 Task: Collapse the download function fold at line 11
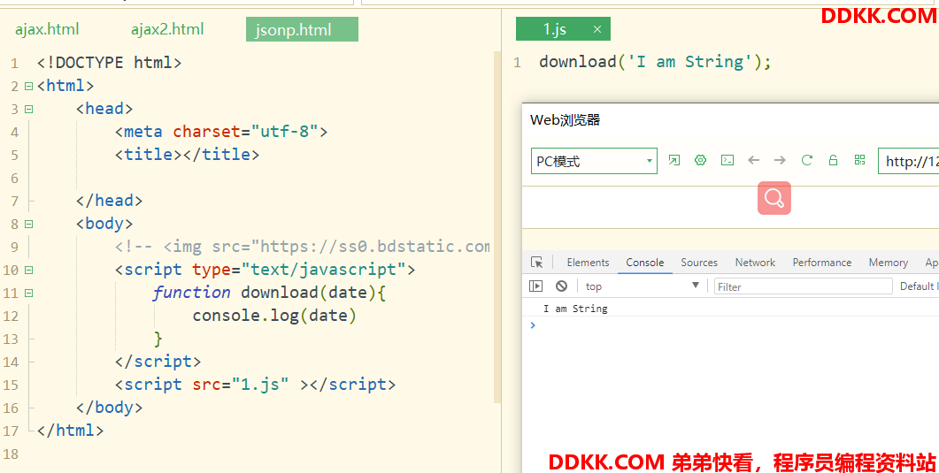point(28,293)
